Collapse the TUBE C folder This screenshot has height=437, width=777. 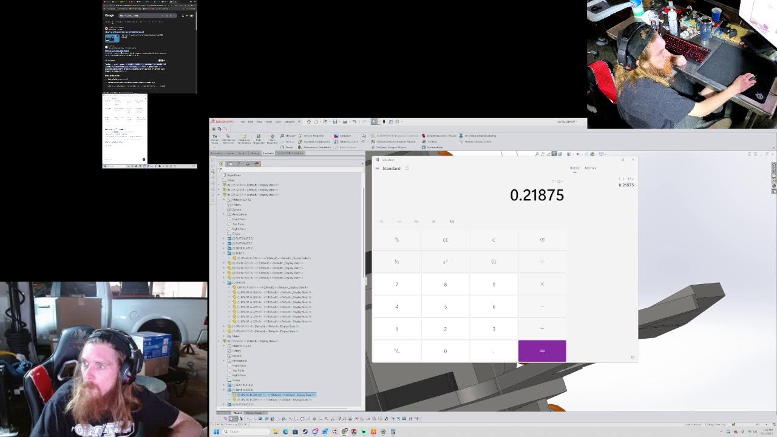pos(225,253)
